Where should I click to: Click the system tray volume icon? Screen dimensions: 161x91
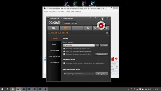[143, 89]
